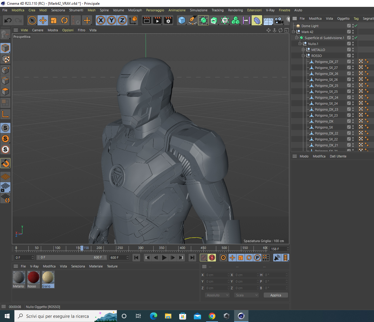Image resolution: width=374 pixels, height=322 pixels.
Task: Go to start of animation
Action: click(136, 258)
